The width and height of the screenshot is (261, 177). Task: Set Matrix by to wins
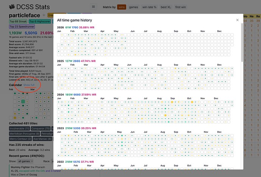(x=121, y=7)
